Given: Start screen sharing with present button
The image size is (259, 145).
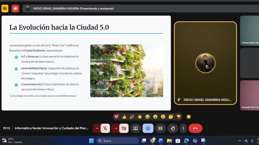Looking at the screenshot, I should click(136, 128).
